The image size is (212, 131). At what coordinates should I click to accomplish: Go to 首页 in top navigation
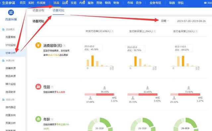(23, 3)
